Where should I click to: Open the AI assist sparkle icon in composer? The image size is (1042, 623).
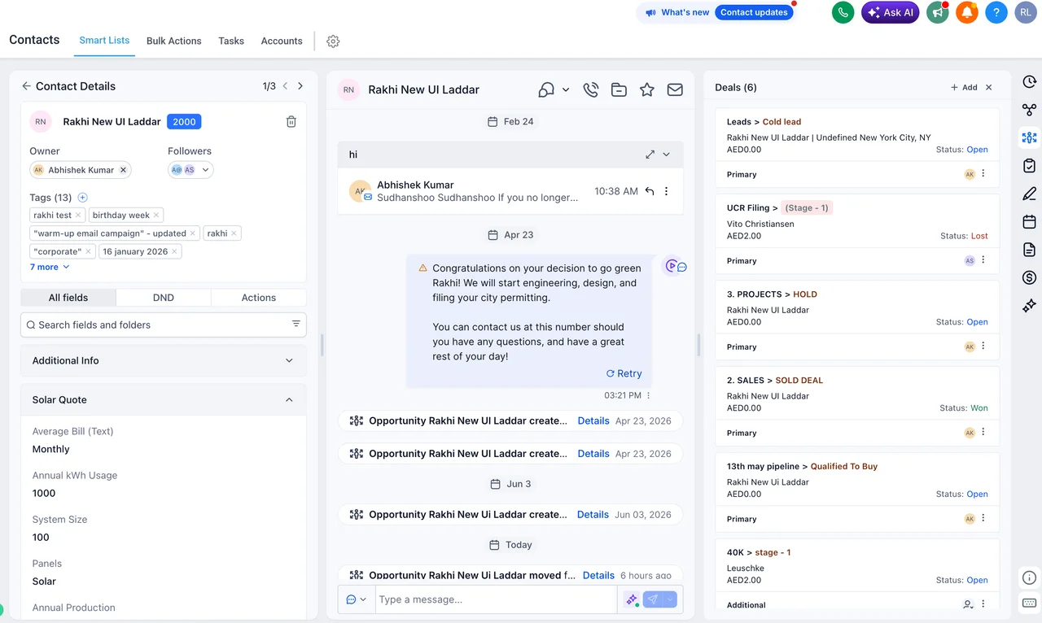pyautogui.click(x=631, y=599)
